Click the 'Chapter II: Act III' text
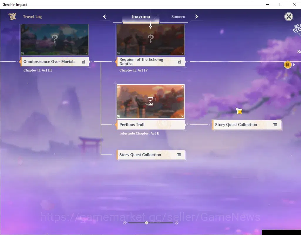Screen dimensions: 301x235 tap(38, 70)
